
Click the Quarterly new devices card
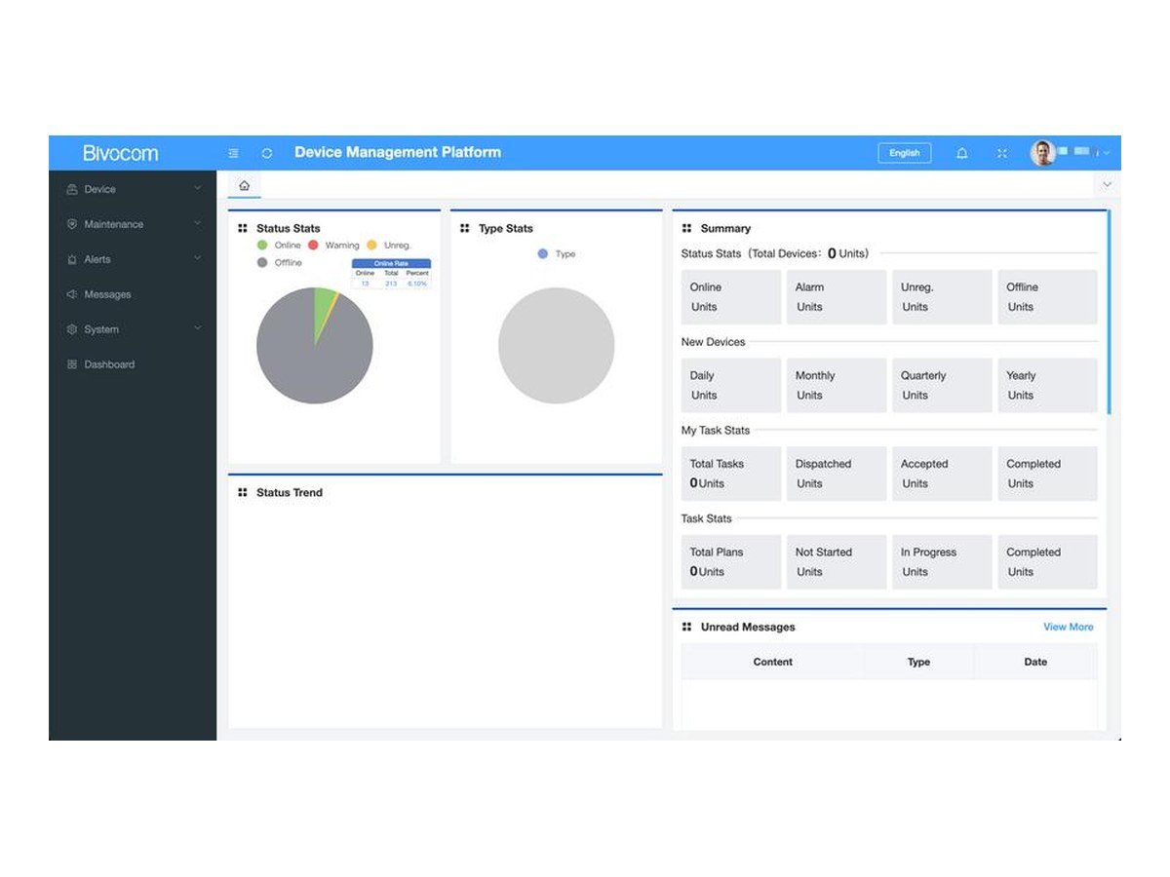coord(942,385)
